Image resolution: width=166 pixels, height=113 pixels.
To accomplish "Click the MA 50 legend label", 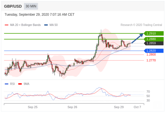I will (54, 25).
